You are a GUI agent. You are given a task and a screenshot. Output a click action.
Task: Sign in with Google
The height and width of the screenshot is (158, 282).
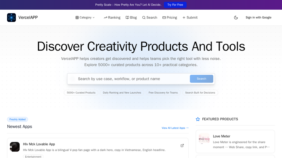pyautogui.click(x=258, y=18)
